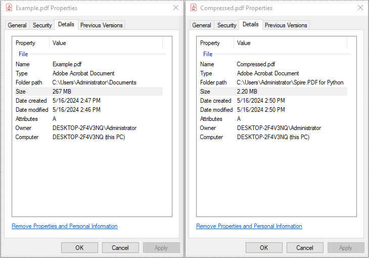Confirm Example.pdf Properties with OK

tap(79, 248)
